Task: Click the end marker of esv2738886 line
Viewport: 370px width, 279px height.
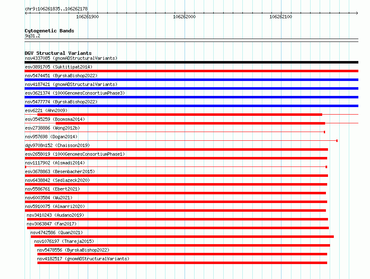Action: 324,132
